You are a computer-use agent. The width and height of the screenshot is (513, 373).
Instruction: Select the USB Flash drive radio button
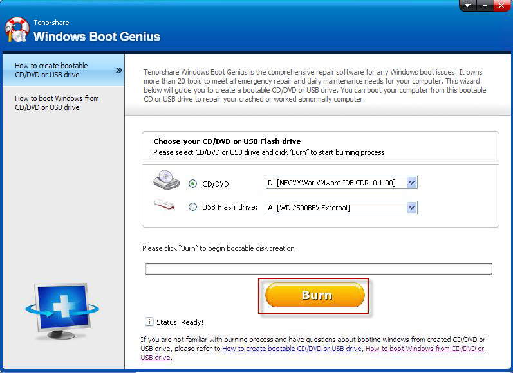(192, 207)
